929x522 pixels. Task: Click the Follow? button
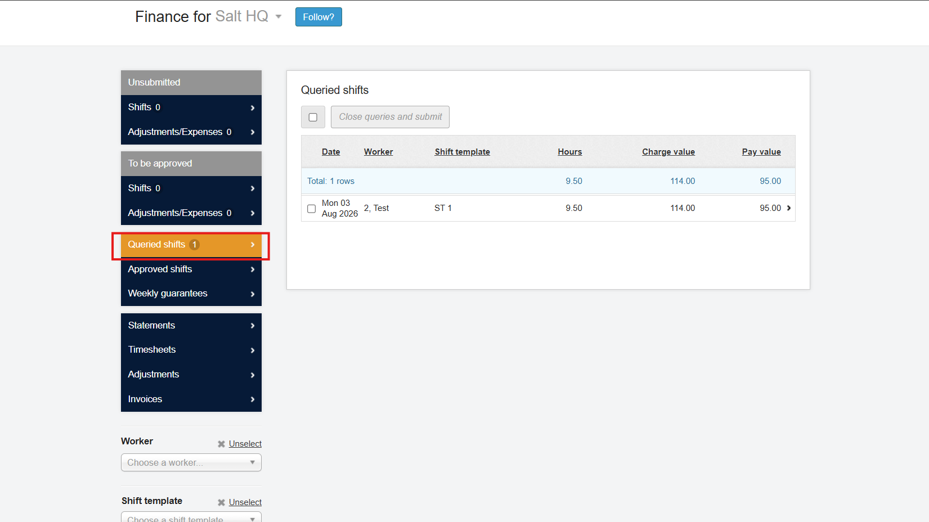pyautogui.click(x=318, y=17)
